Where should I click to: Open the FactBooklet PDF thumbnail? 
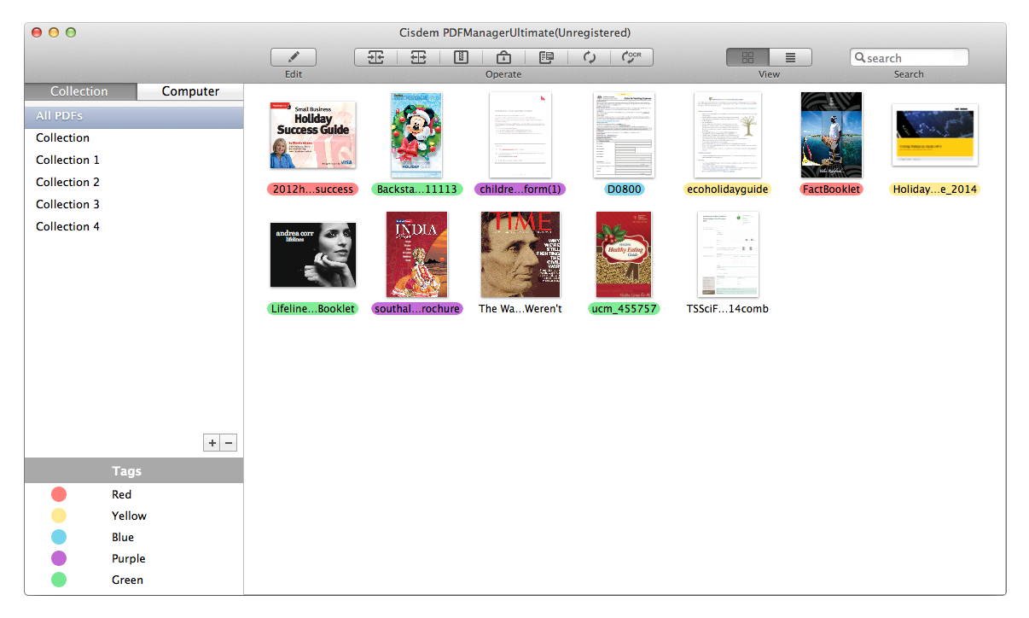coord(831,135)
